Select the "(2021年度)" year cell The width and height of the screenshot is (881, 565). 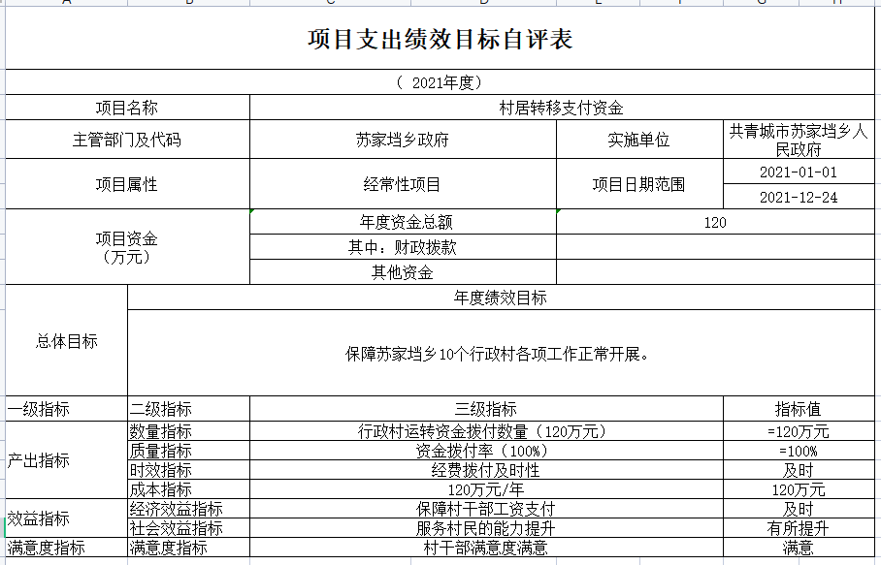coord(440,82)
